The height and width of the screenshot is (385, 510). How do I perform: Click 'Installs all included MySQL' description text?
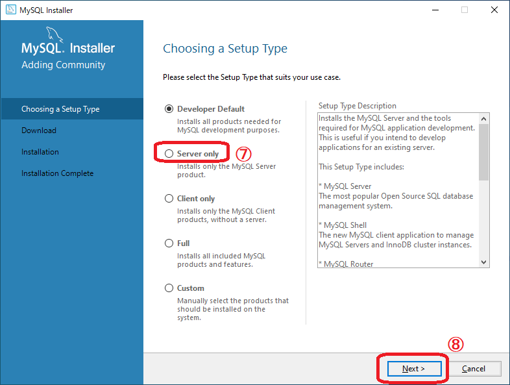coord(221,256)
